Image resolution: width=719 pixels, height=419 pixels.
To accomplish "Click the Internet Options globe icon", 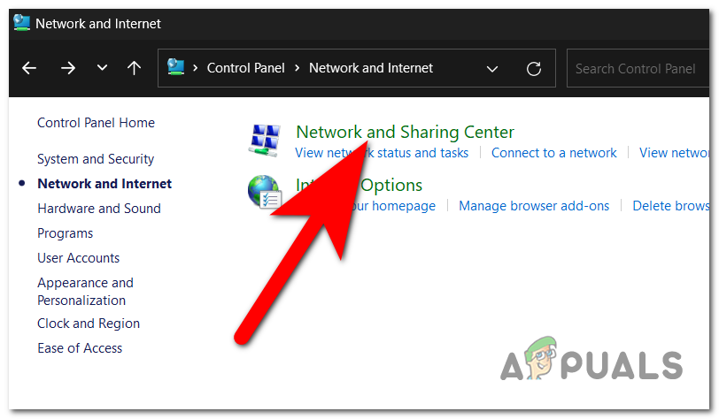I will [265, 192].
